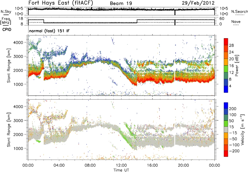Click the 'Velocity [m s-1]' color bar title
The height and width of the screenshot is (172, 248).
242,129
